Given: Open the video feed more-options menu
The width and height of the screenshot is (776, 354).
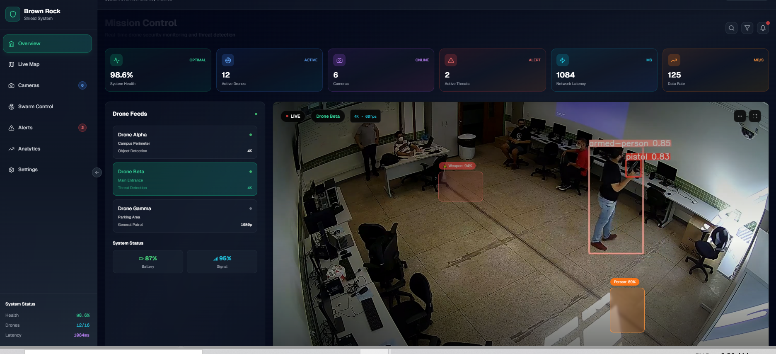Looking at the screenshot, I should point(740,116).
